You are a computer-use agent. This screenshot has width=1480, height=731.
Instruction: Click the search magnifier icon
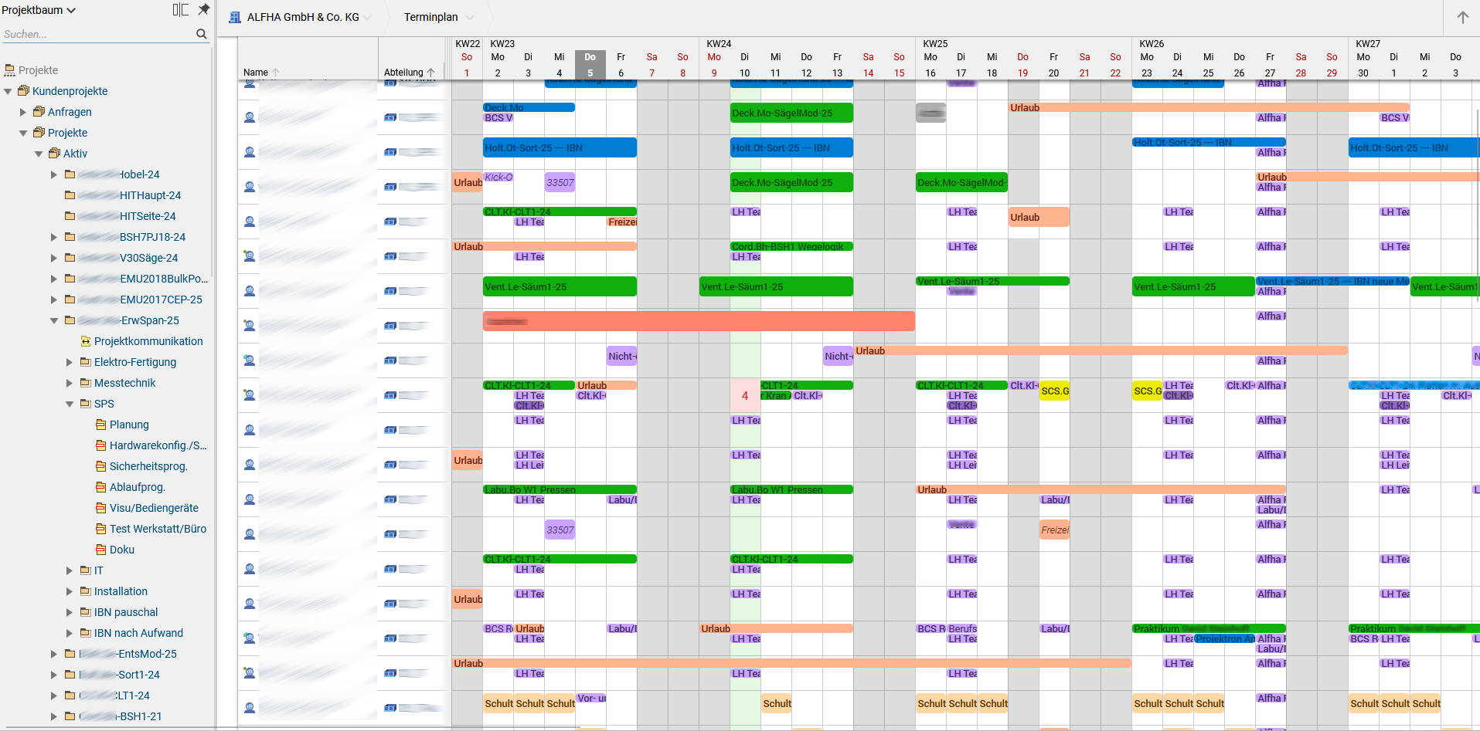(202, 34)
